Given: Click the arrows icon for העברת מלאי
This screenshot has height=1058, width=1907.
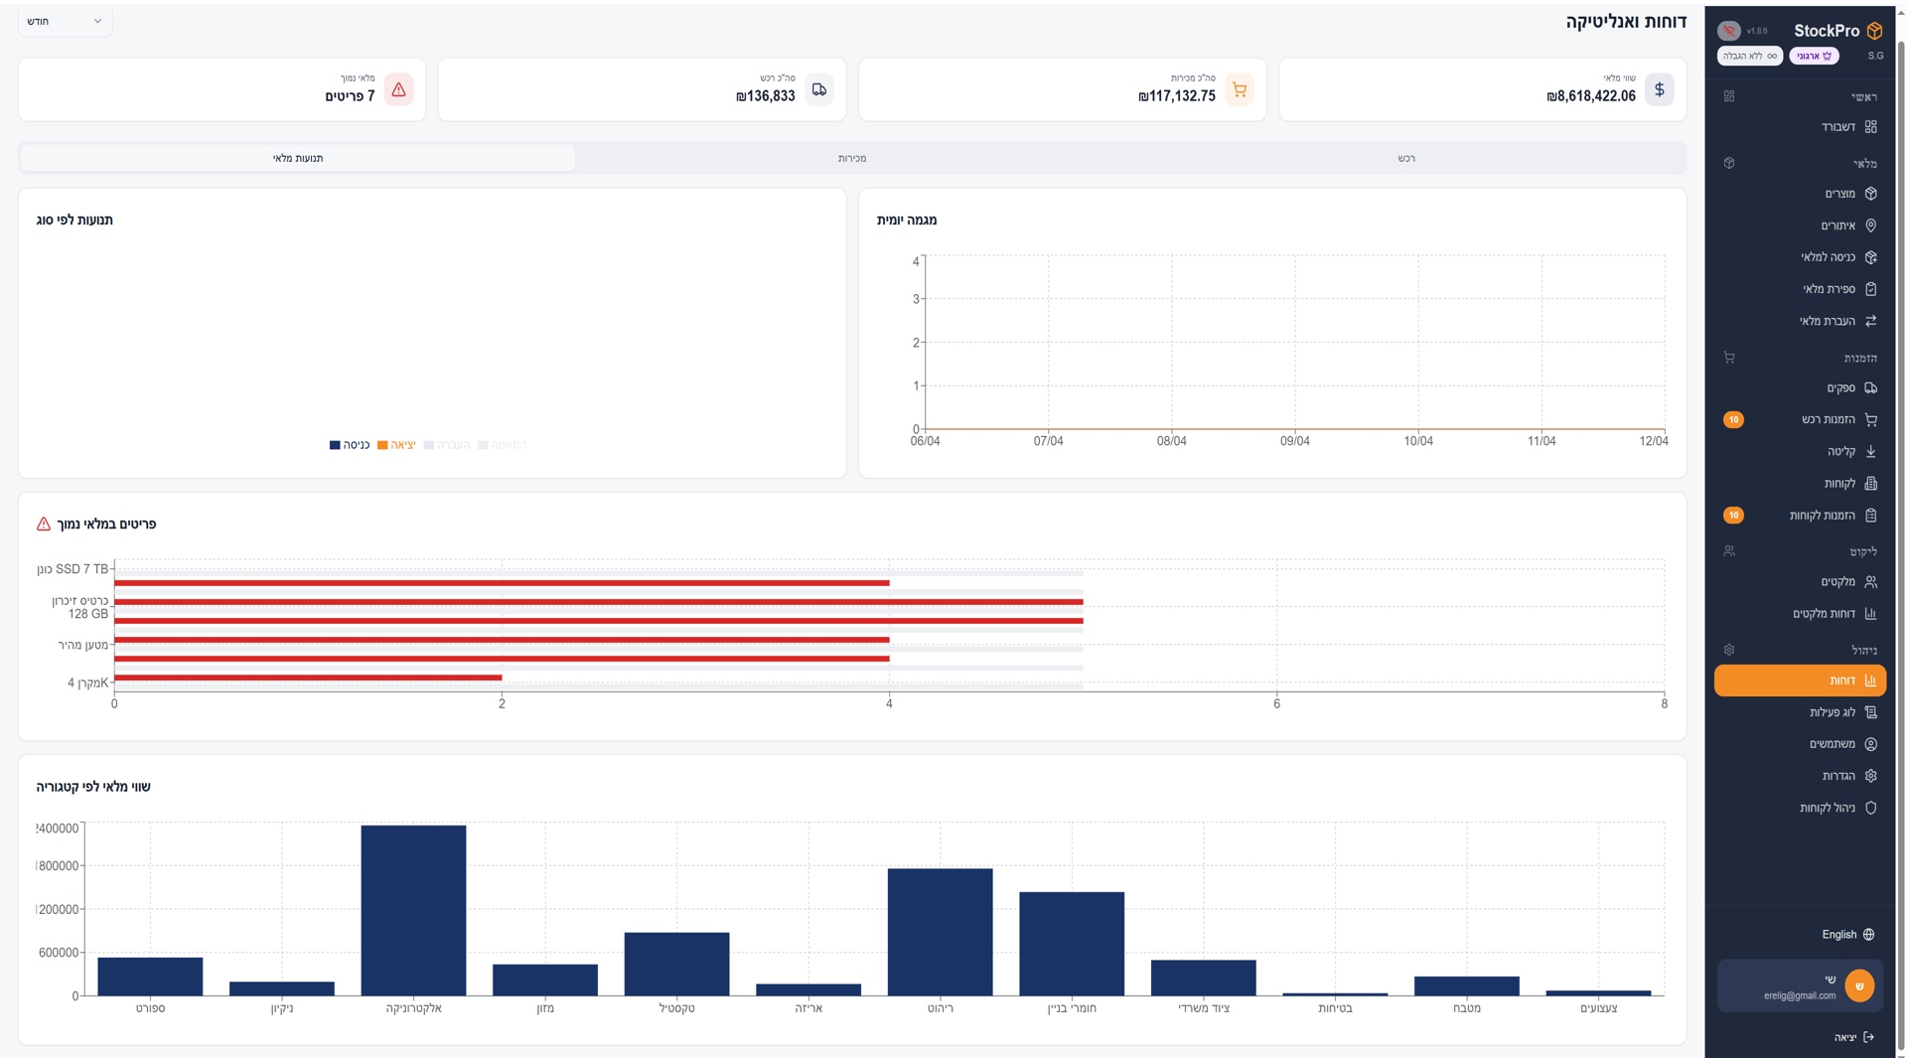Looking at the screenshot, I should [1870, 321].
